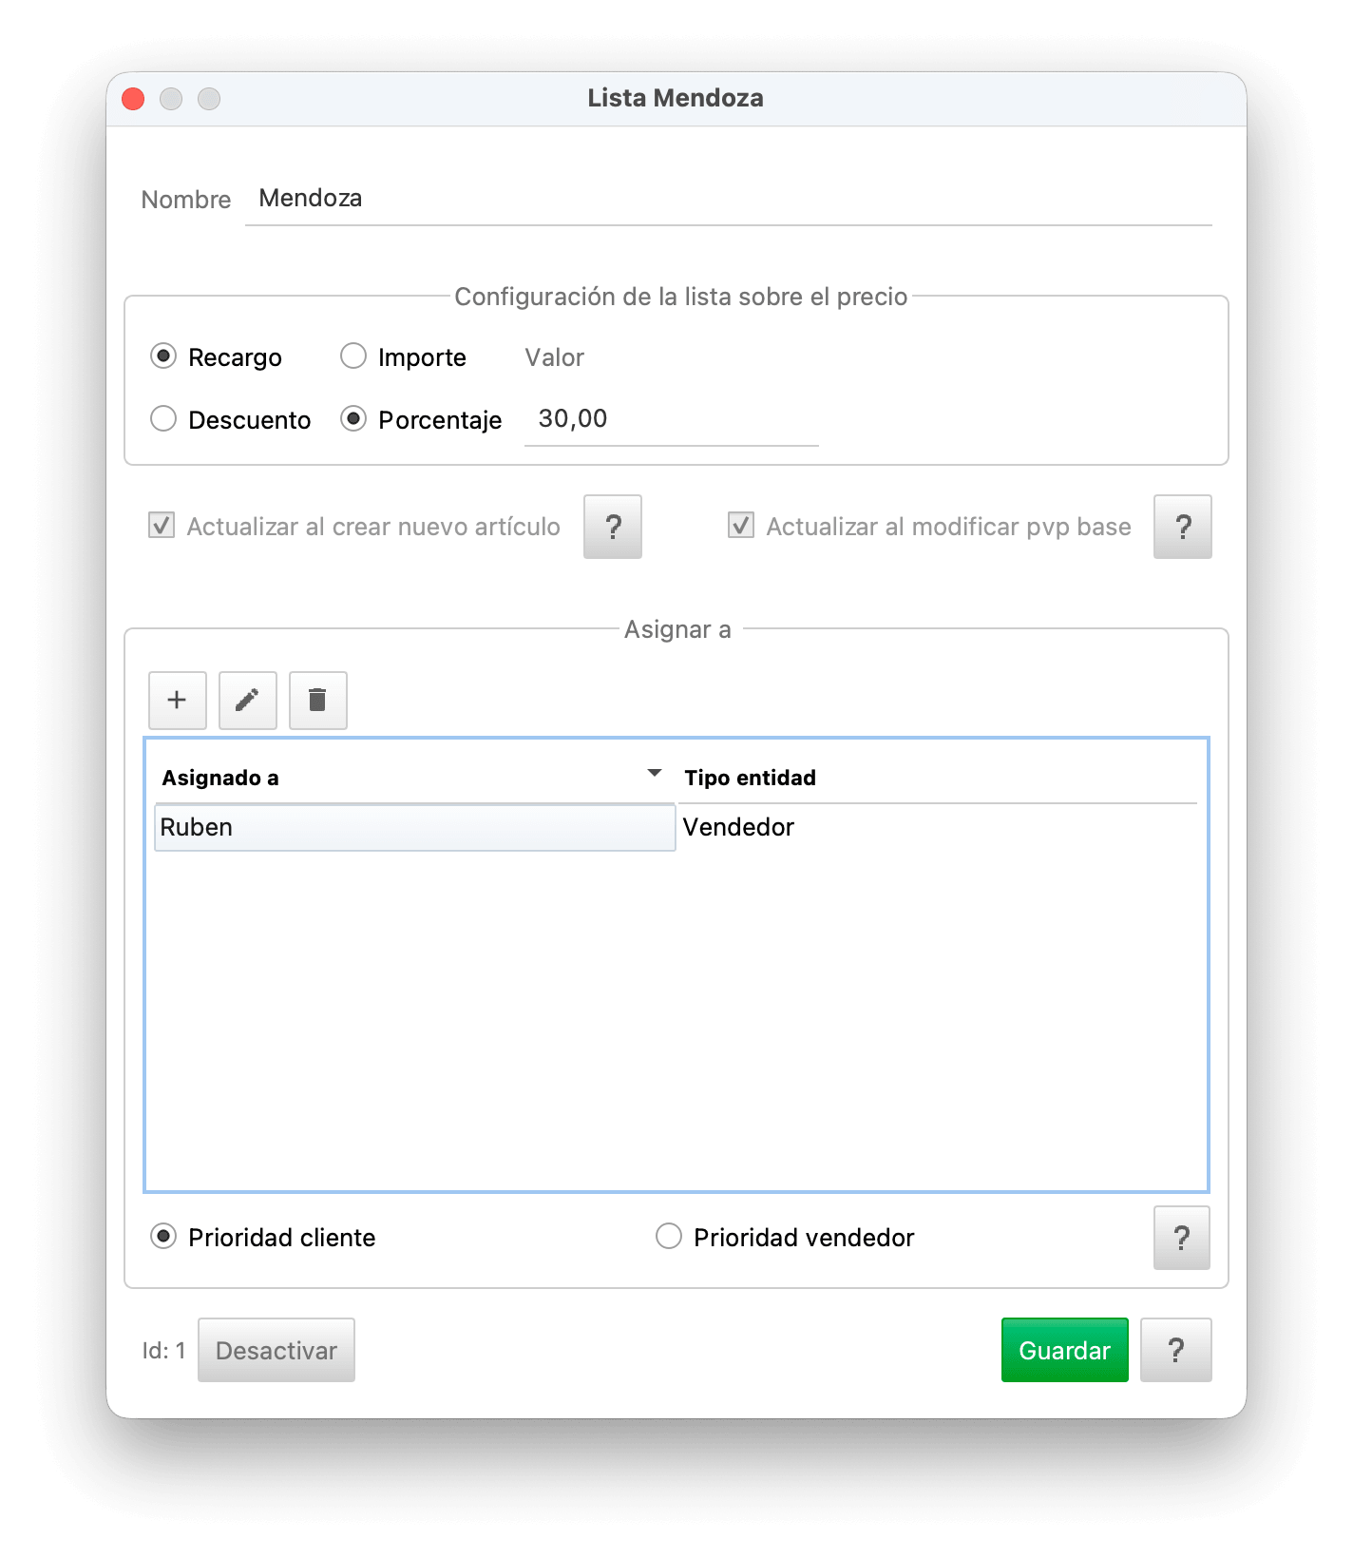Screen dimensions: 1353x1559
Task: Select the Ruben row in the table
Action: [x=676, y=827]
